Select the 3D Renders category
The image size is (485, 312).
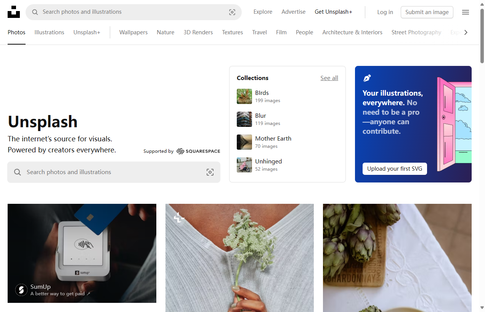coord(198,32)
